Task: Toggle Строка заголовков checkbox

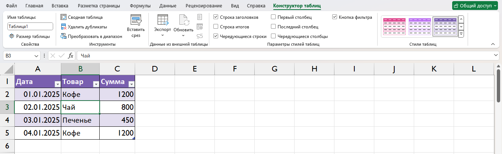Action: (216, 17)
